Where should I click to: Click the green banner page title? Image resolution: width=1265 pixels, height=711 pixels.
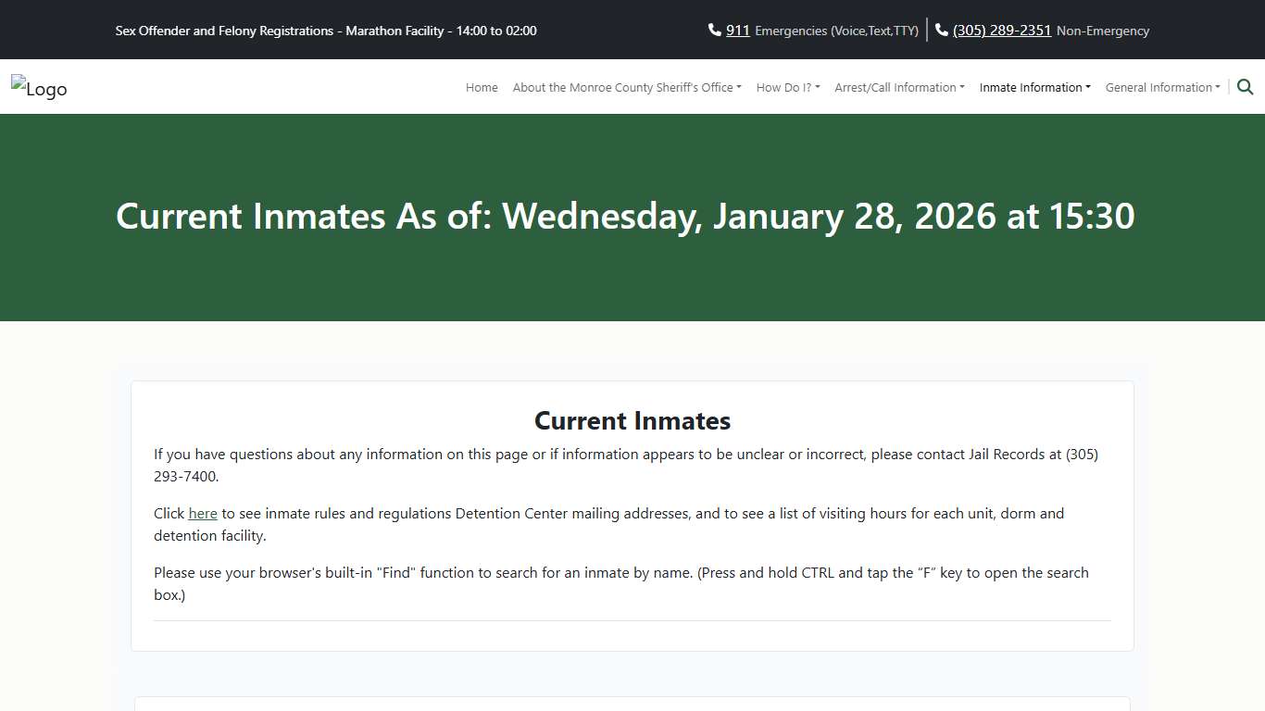coord(625,217)
